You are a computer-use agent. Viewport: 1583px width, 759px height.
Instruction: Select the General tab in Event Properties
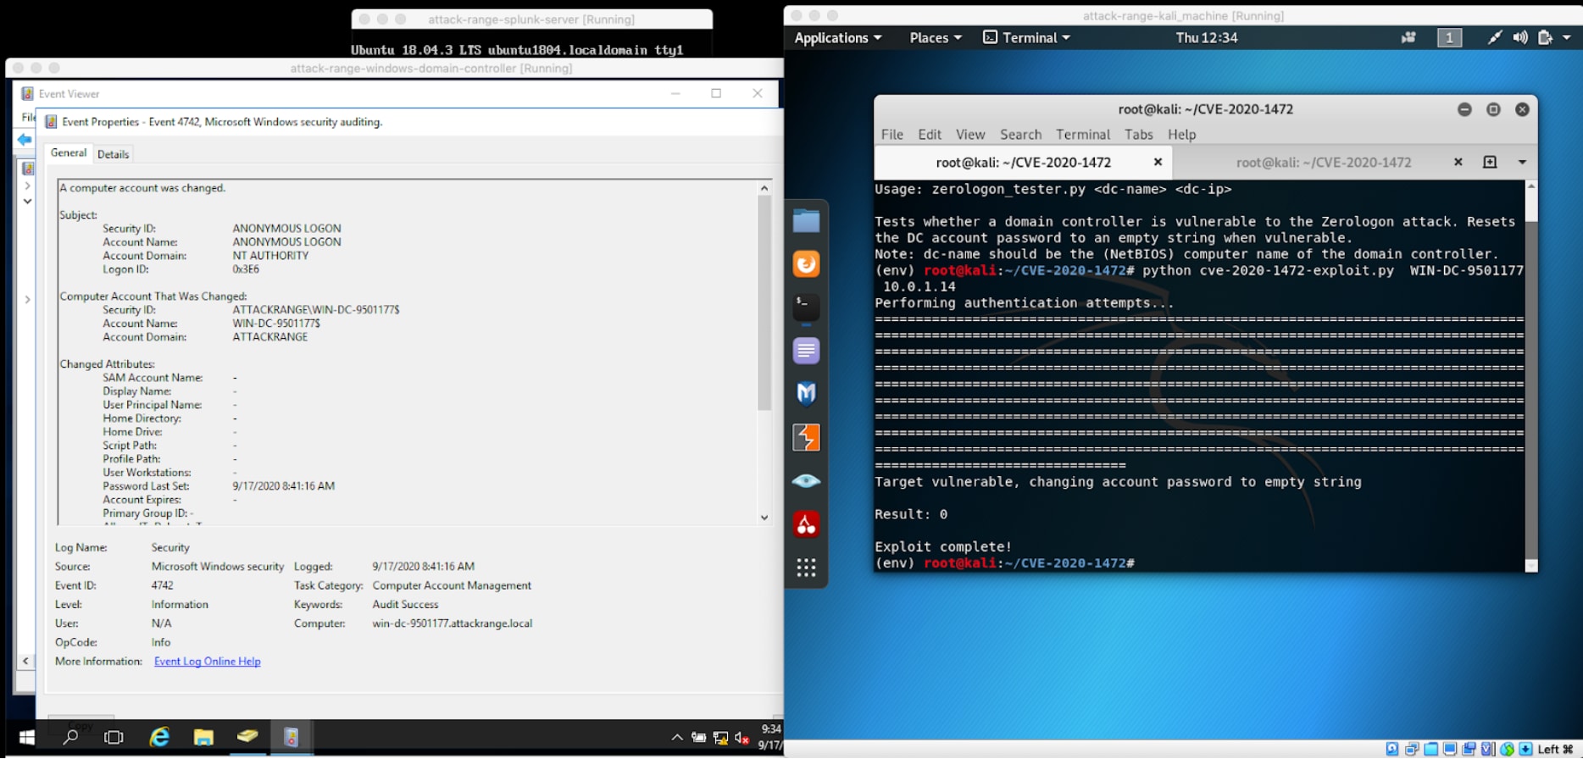coord(69,153)
